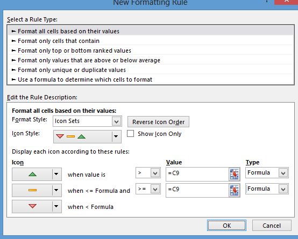Open the Format Style dropdown showing Icon Sets
Image resolution: width=298 pixels, height=239 pixels.
tap(87, 121)
